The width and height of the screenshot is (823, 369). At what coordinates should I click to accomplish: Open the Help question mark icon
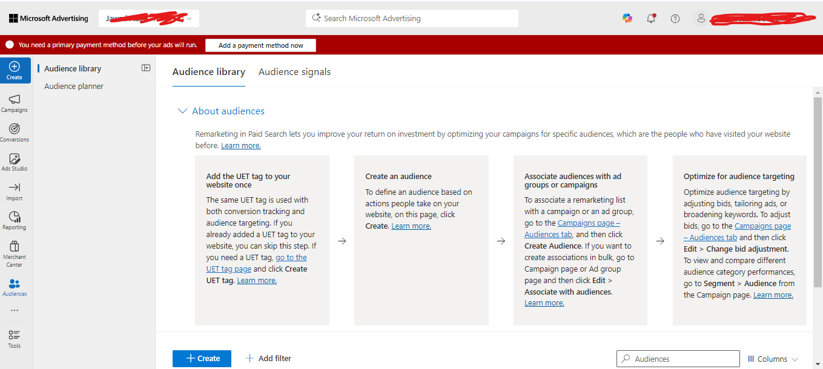pos(675,19)
